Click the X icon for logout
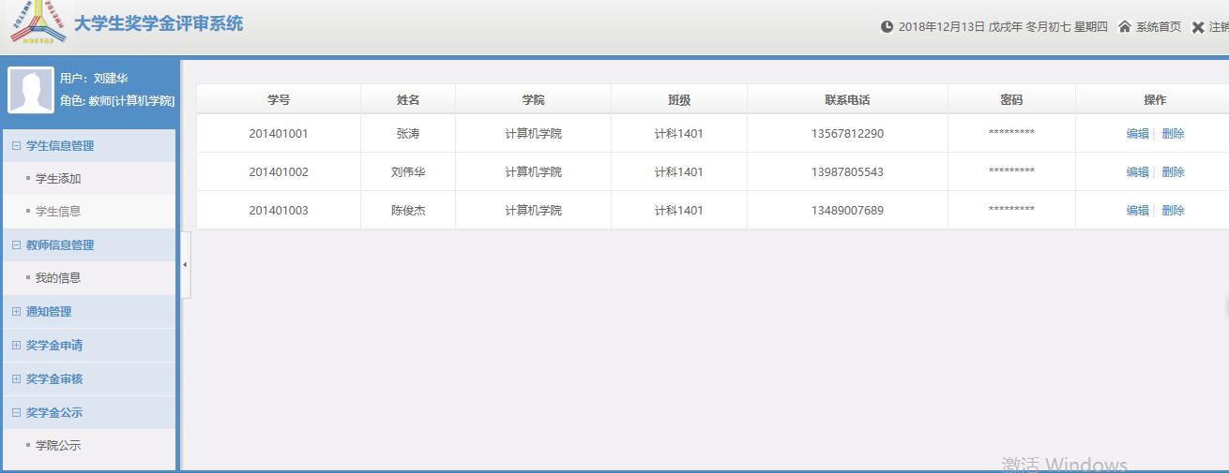1229x473 pixels. tap(1198, 27)
